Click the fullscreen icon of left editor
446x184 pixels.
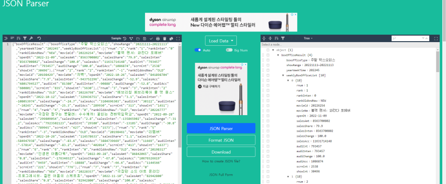coord(178,38)
